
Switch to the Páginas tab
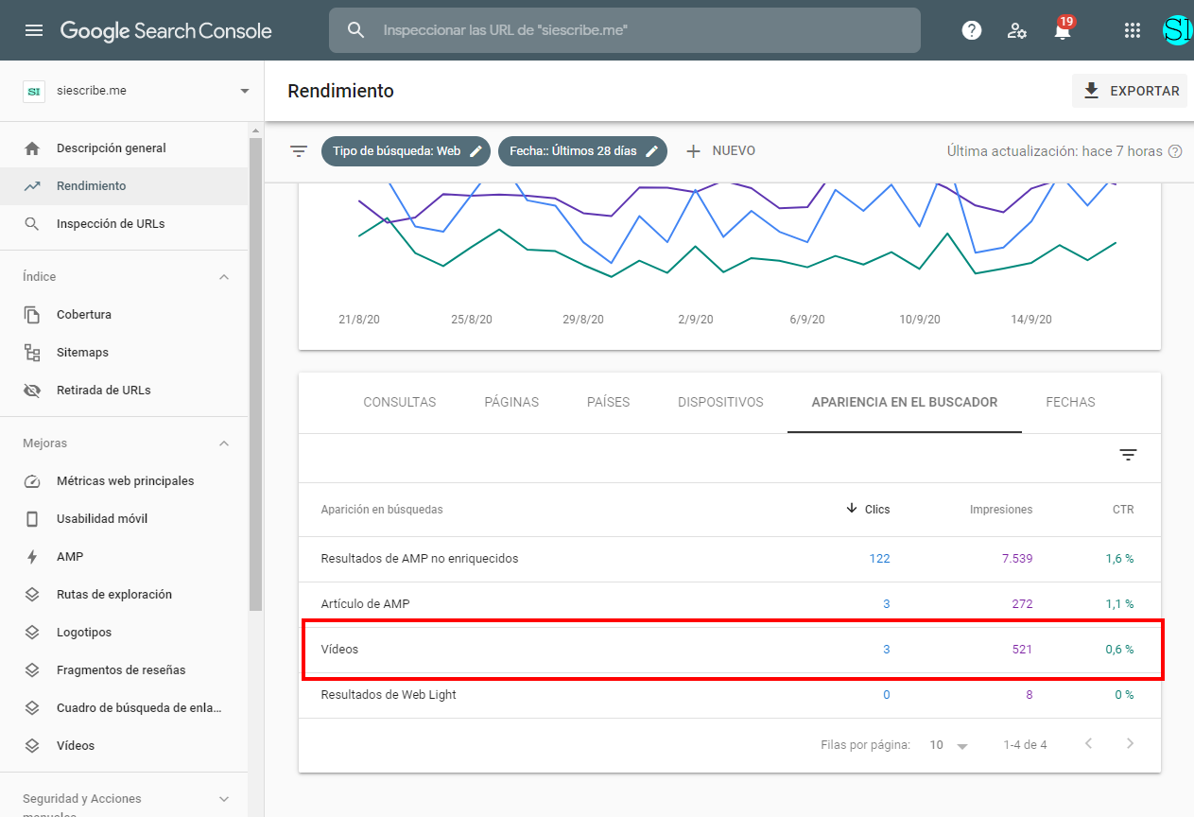tap(511, 402)
